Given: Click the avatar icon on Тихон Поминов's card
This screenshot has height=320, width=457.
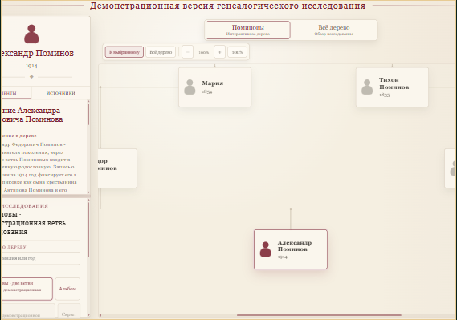Looking at the screenshot, I should (x=367, y=87).
